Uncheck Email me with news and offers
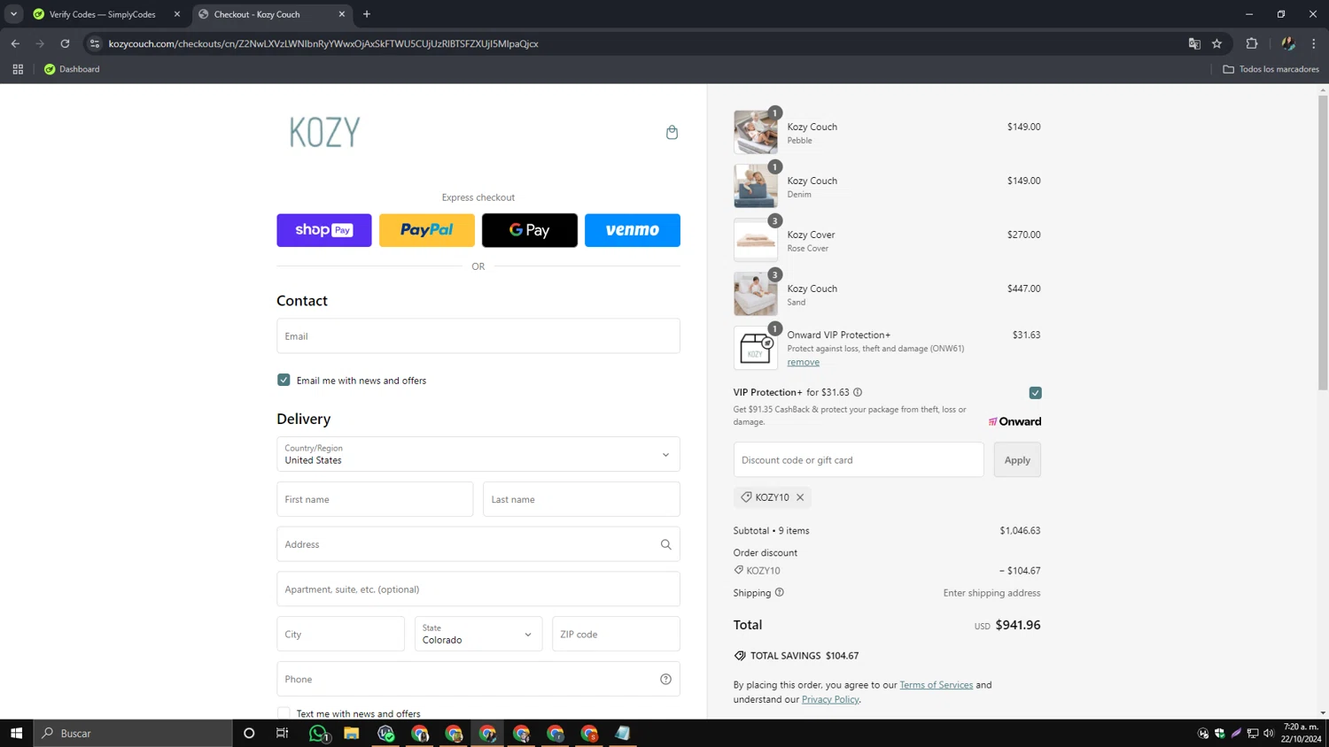1329x747 pixels. [284, 380]
